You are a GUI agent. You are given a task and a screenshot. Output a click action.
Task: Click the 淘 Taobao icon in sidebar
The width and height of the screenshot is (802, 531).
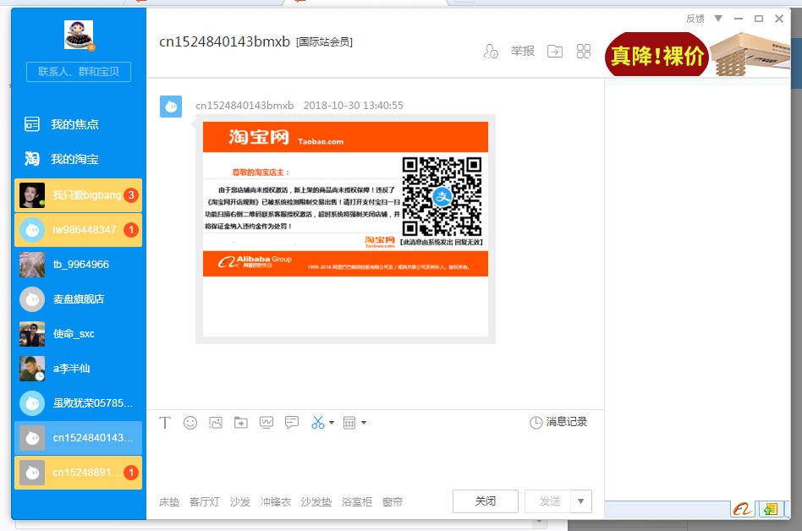click(31, 159)
